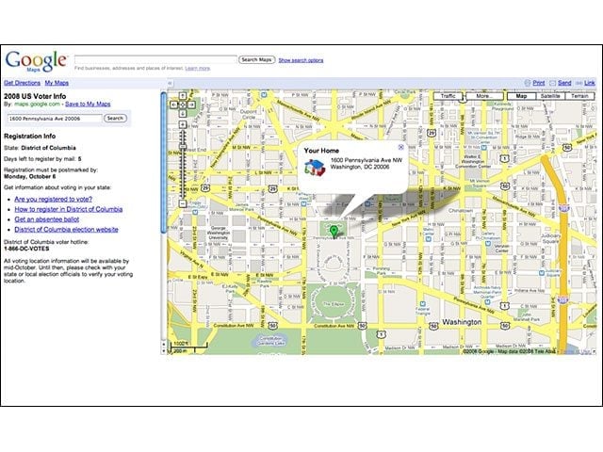Click the Chinatown label on map
Image resolution: width=603 pixels, height=452 pixels.
[461, 211]
